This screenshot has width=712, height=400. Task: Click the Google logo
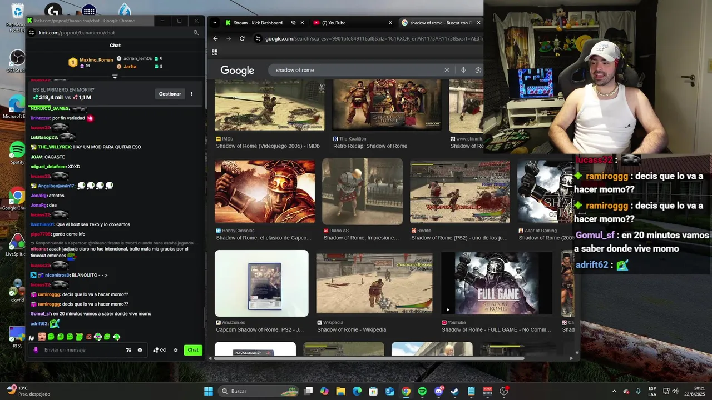click(x=237, y=71)
